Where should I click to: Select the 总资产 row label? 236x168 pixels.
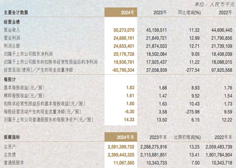(10, 147)
